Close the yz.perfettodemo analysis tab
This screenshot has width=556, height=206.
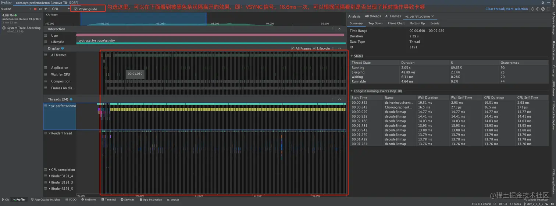[x=432, y=16]
